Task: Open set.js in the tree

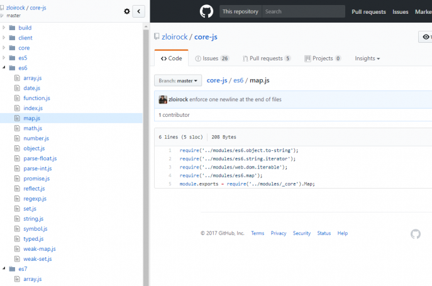Action: coord(30,209)
